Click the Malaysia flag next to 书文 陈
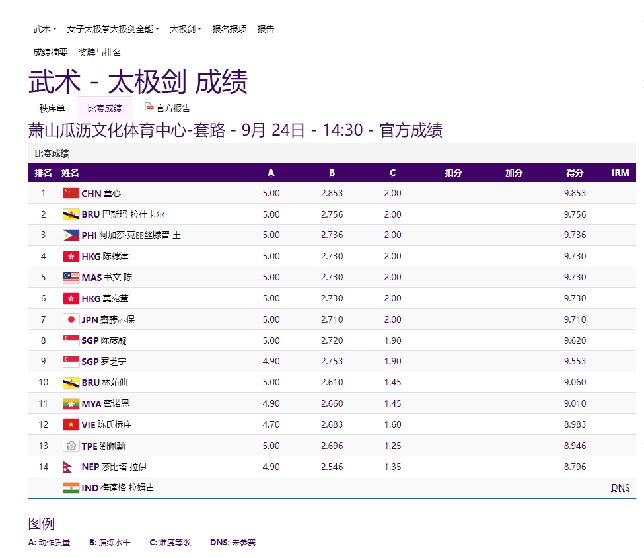Screen dimensions: 644x558 (x=71, y=277)
